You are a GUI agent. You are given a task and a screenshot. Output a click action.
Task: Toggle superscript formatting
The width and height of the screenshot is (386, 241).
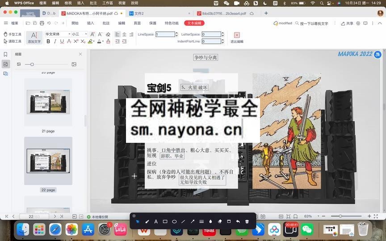coord(76,42)
